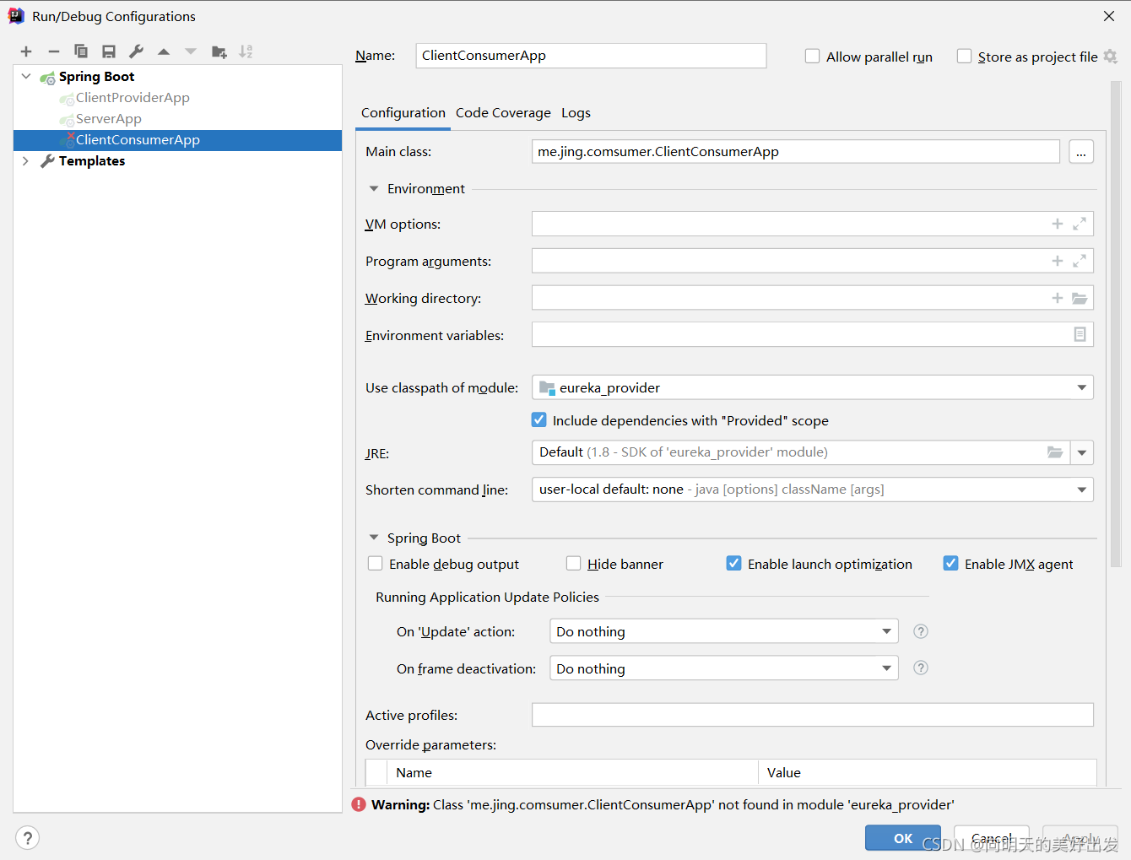Toggle Enable JMX agent checkbox

[x=950, y=563]
